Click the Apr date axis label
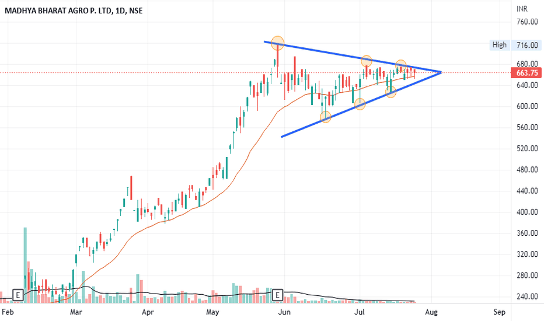The height and width of the screenshot is (321, 544). (148, 312)
